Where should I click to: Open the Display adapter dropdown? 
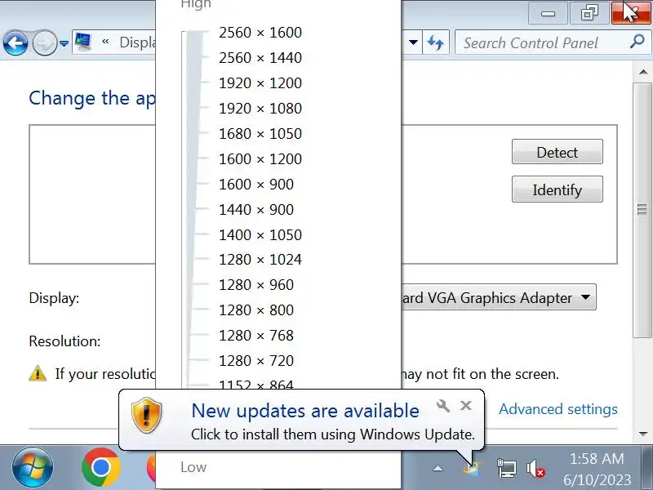pyautogui.click(x=499, y=297)
